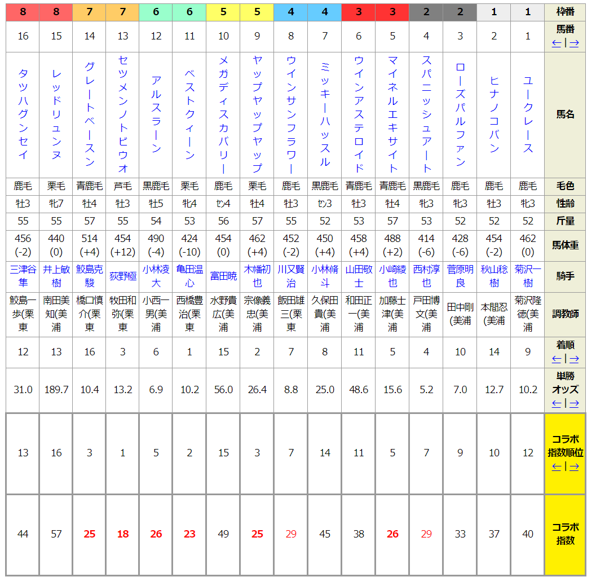This screenshot has width=596, height=577.
Task: Sort コラボ指数順位 with the right arrow
Action: pyautogui.click(x=574, y=466)
